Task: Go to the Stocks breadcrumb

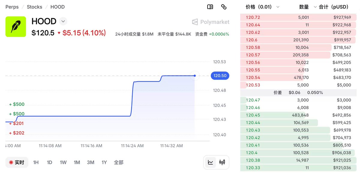Action: point(34,7)
